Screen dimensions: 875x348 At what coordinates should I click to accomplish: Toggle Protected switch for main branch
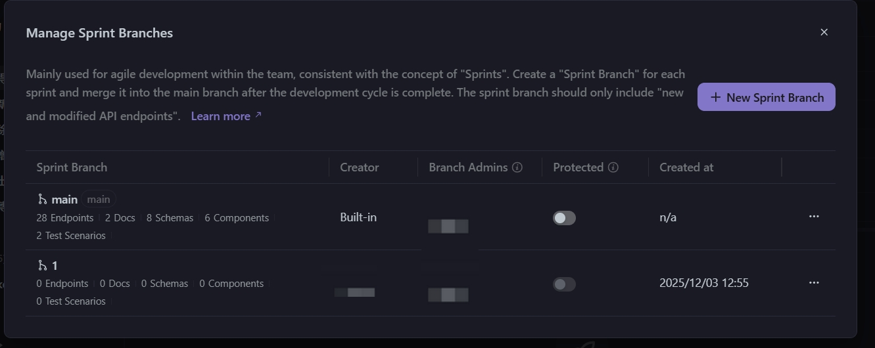564,218
